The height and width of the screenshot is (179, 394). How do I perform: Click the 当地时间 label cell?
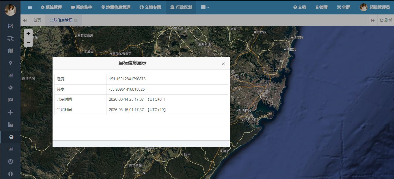click(81, 110)
